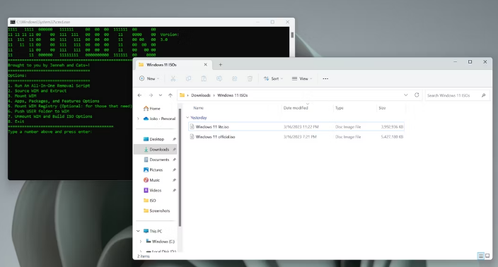Viewport: 498px width, 267px height.
Task: Click the Copy icon in Explorer toolbar
Action: point(188,78)
